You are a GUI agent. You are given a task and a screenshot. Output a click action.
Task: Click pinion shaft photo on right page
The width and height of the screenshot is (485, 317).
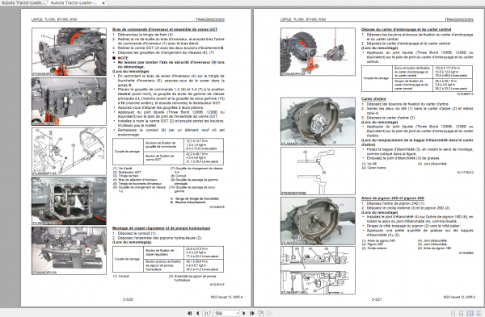point(318,221)
